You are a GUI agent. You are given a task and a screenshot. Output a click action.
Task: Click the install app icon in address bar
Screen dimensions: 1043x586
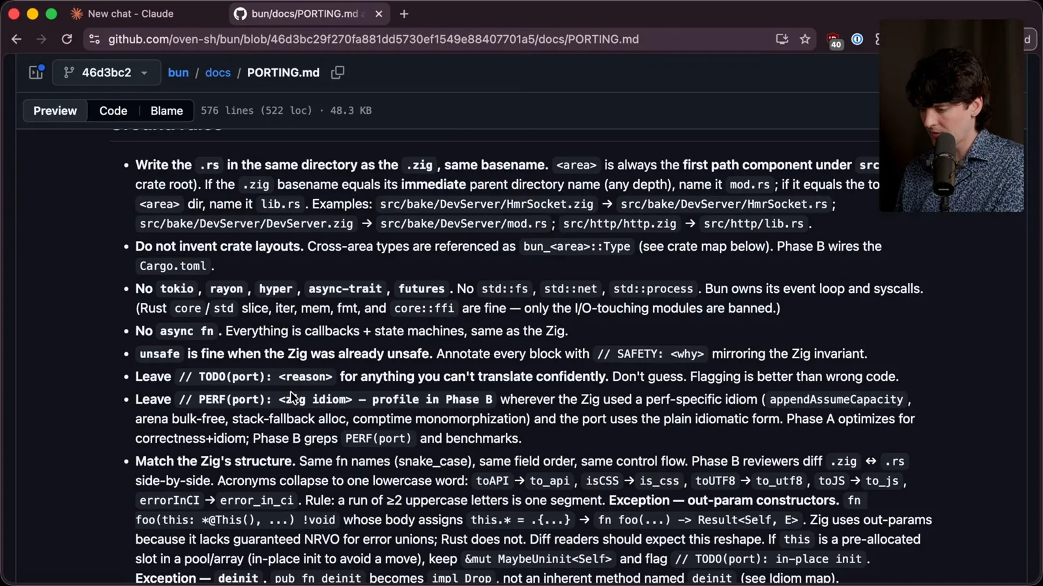(782, 39)
